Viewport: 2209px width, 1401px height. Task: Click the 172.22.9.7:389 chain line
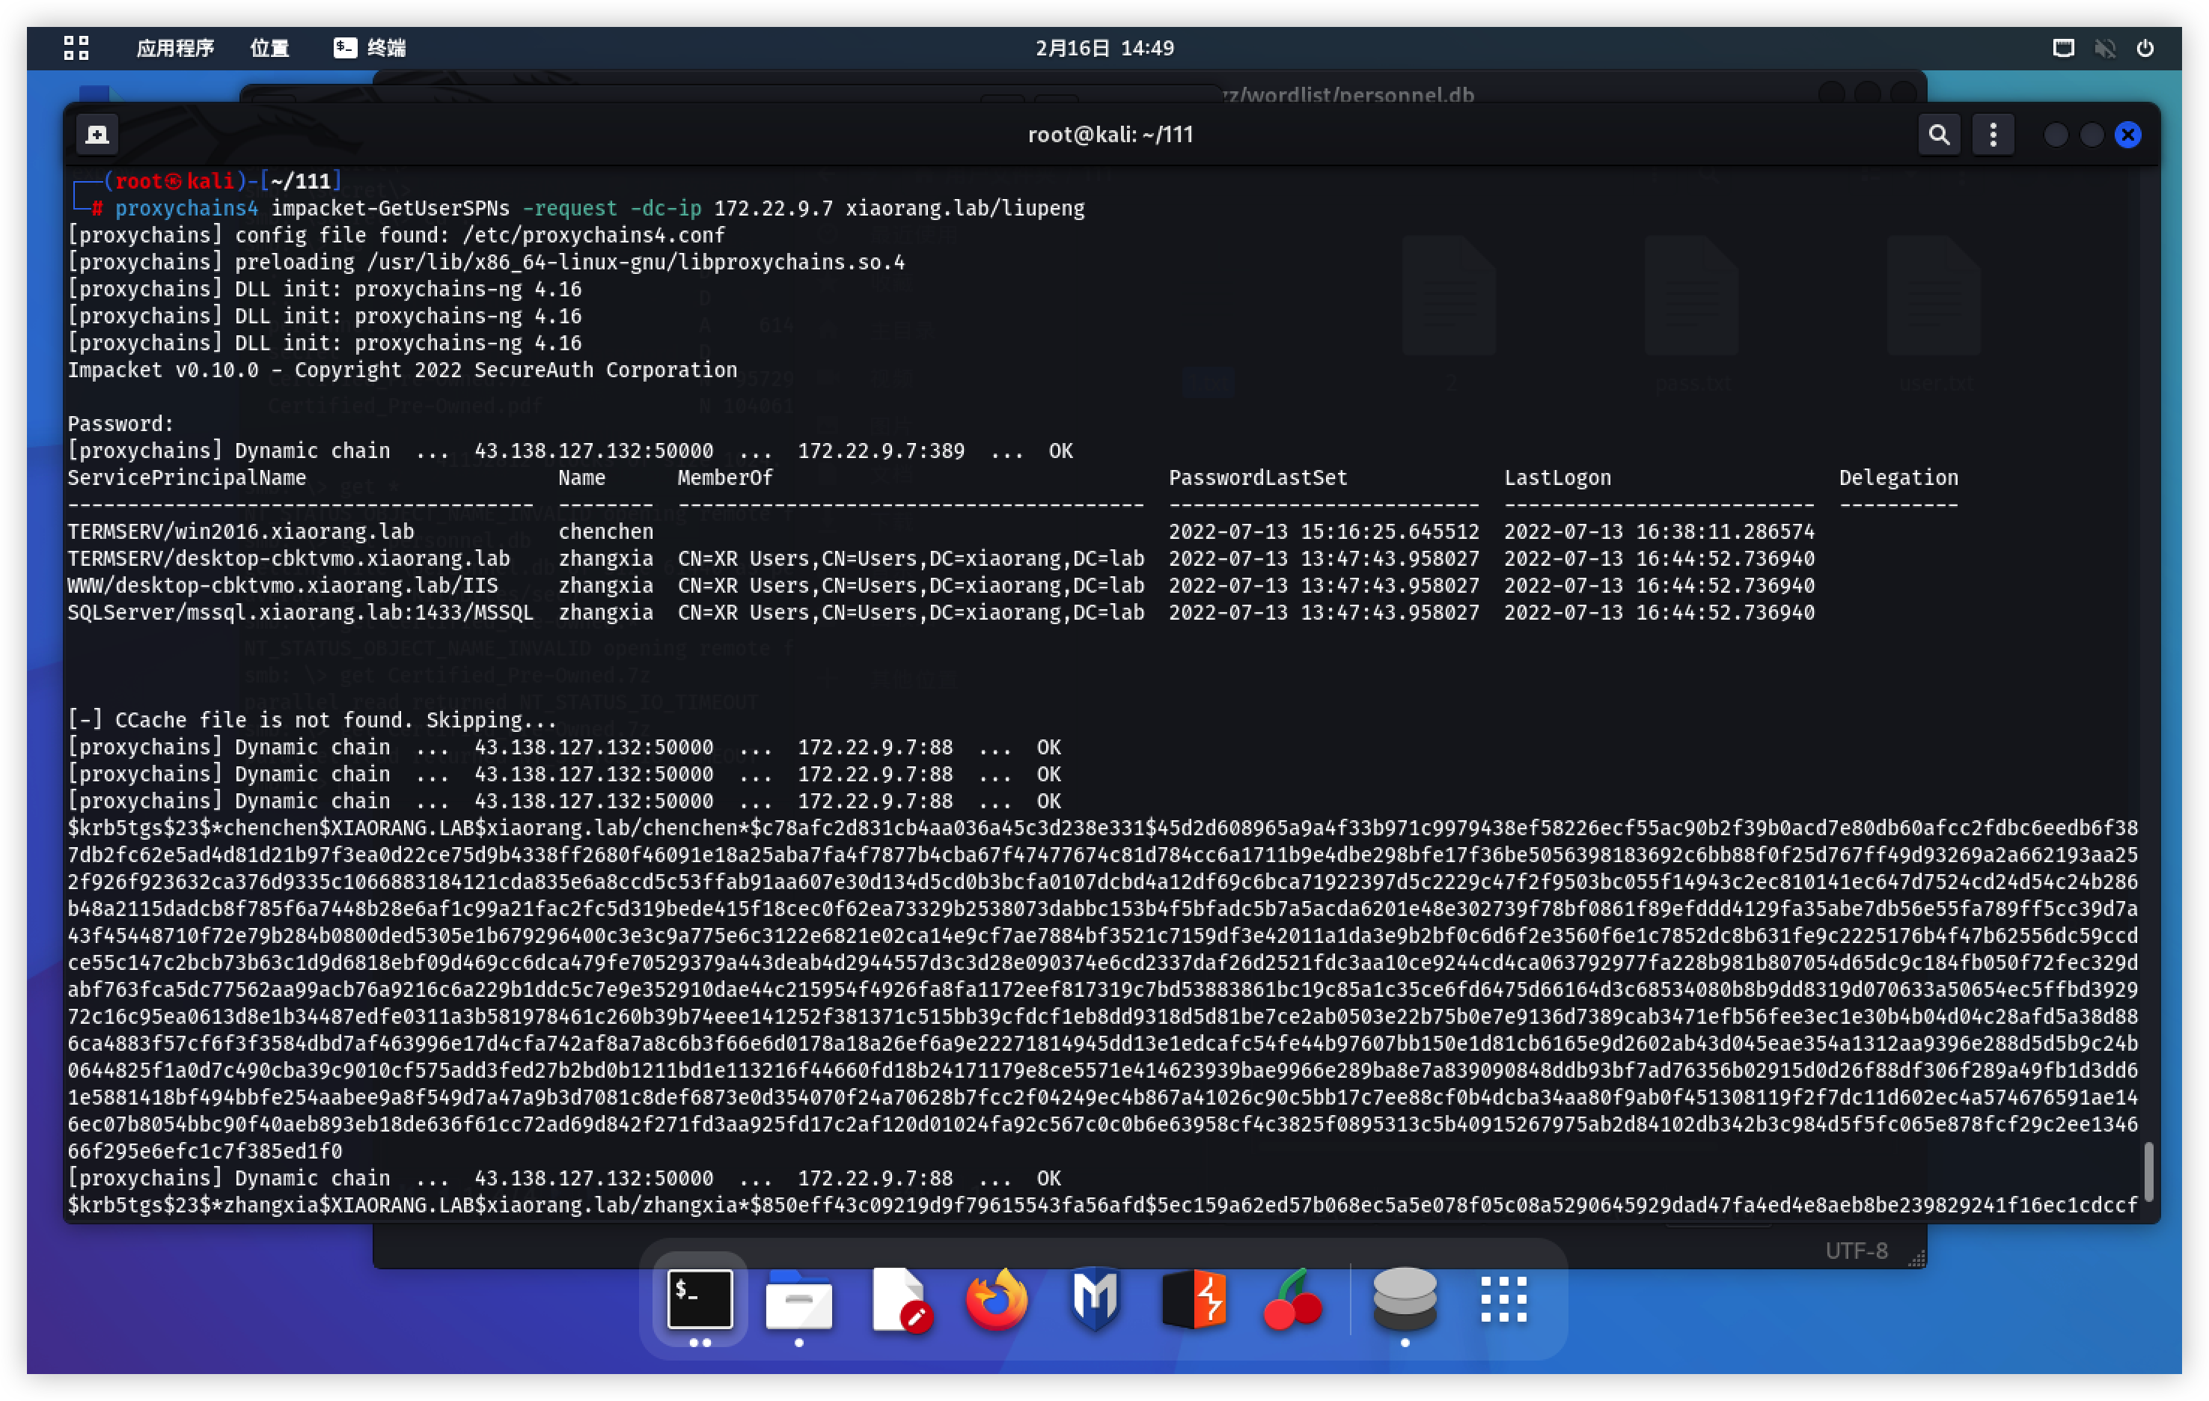pos(569,451)
